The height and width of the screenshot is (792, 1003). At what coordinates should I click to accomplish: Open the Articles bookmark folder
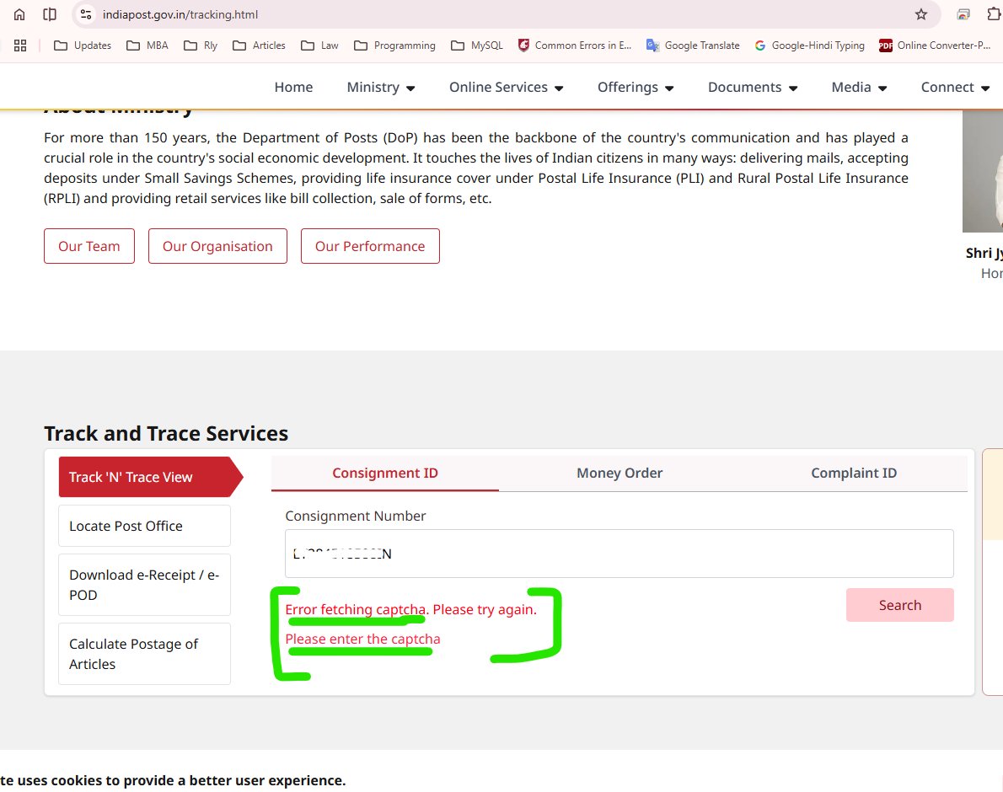pos(259,45)
